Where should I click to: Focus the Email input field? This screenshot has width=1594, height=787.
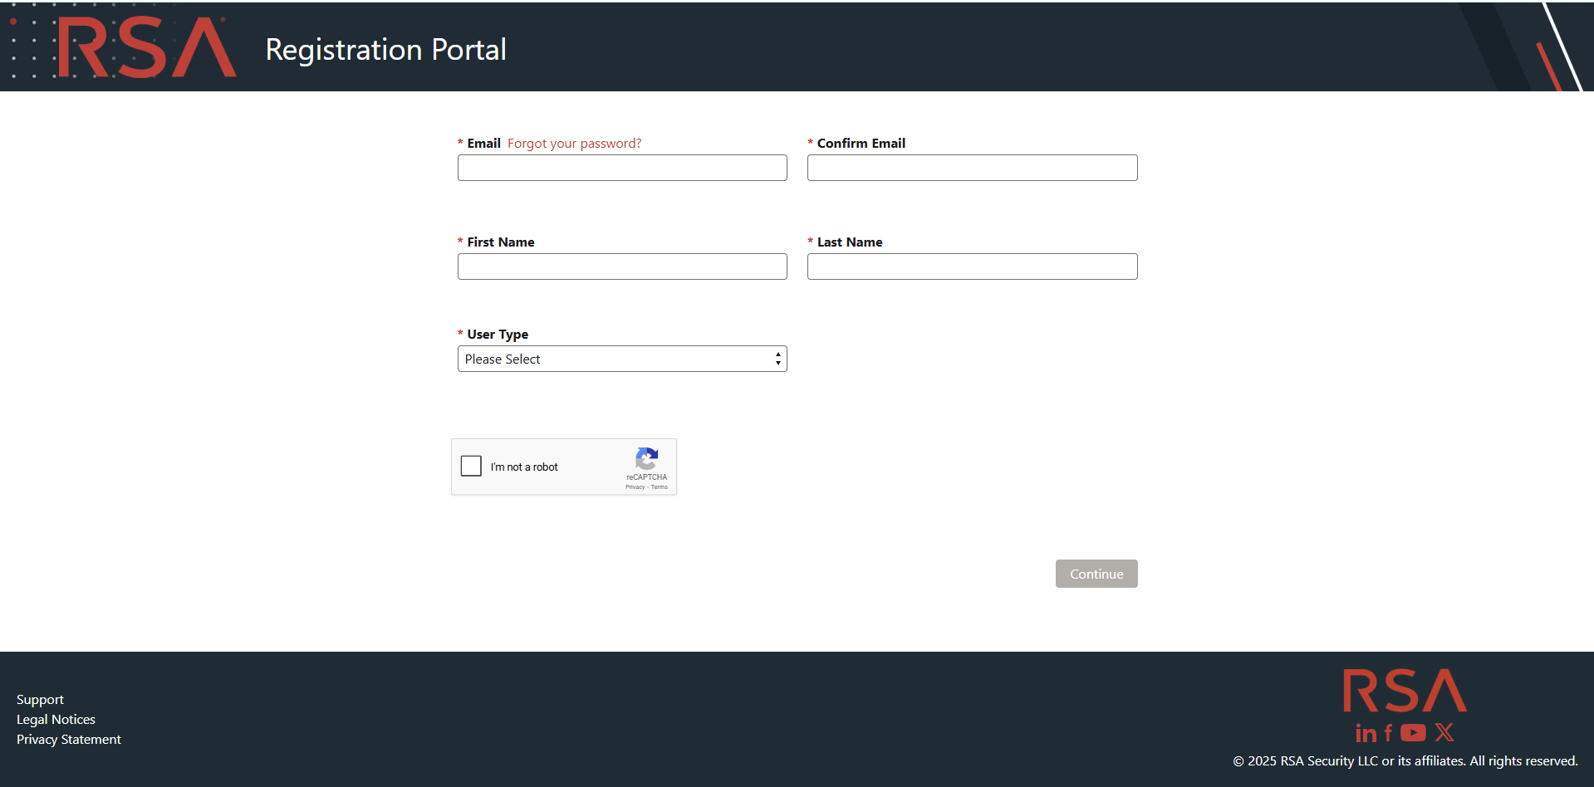(621, 168)
